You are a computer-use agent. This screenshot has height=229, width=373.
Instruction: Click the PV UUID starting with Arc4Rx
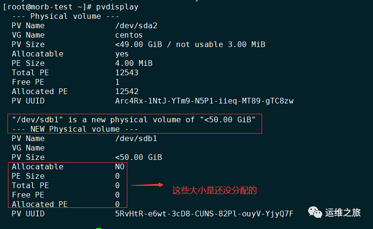(x=204, y=101)
